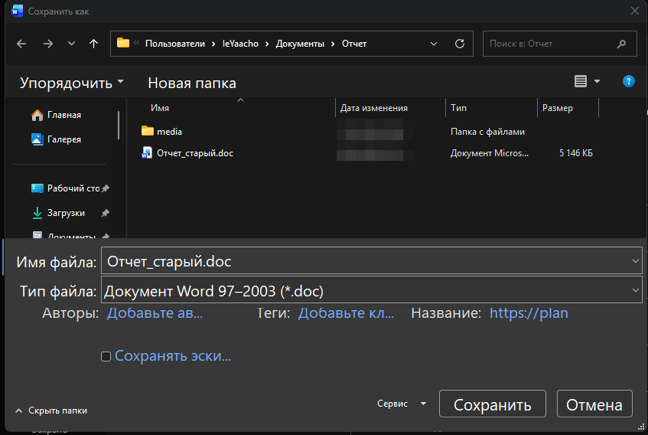
Task: Change view using the view layout icon
Action: tap(581, 81)
